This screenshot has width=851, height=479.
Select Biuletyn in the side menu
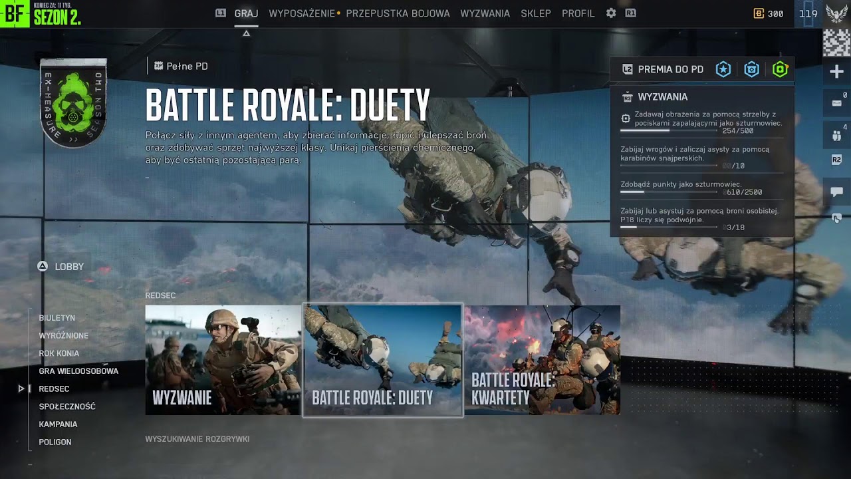click(x=57, y=318)
